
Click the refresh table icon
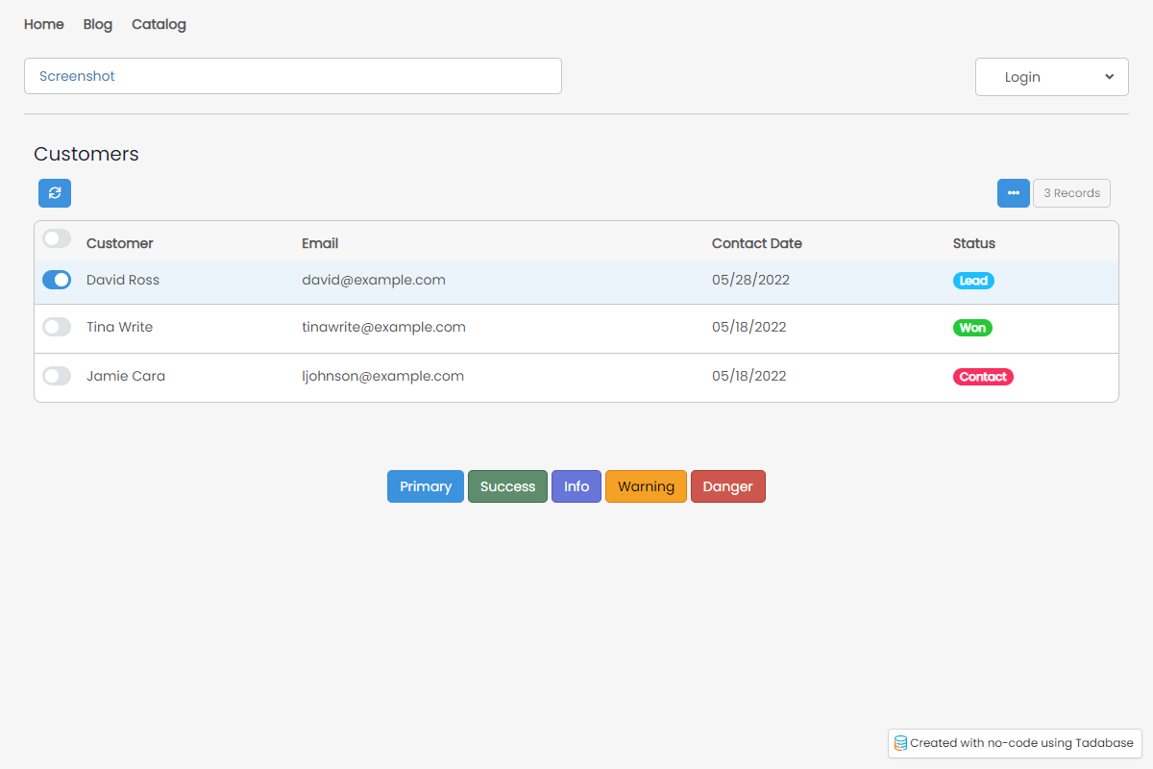[x=55, y=193]
